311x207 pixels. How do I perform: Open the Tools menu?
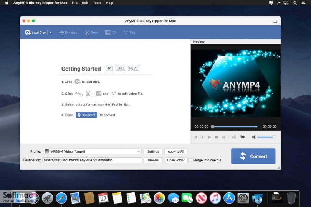97,3
